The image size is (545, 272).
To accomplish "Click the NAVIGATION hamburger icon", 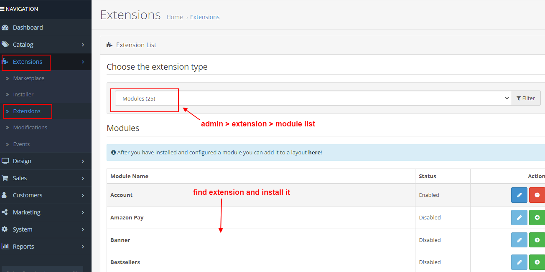I will coord(4,8).
